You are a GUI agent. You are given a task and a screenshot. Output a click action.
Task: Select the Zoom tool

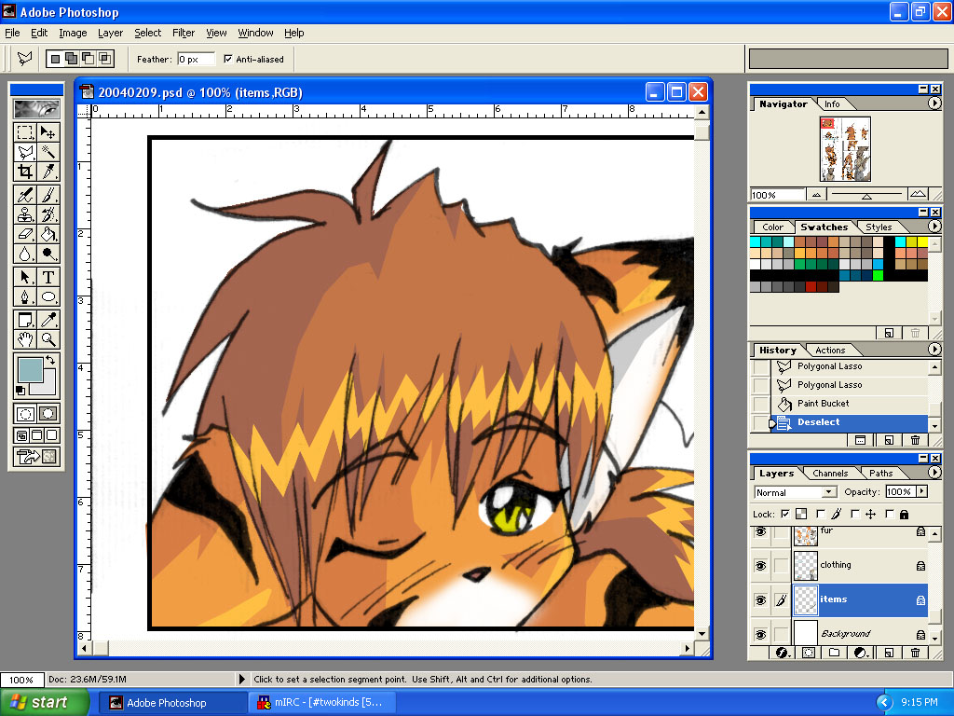[x=48, y=339]
